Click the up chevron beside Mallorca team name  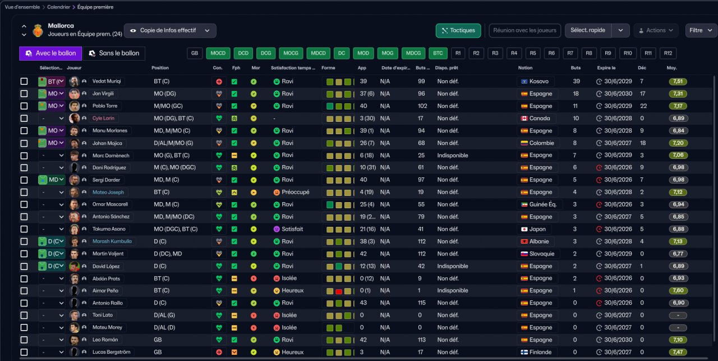[24, 26]
